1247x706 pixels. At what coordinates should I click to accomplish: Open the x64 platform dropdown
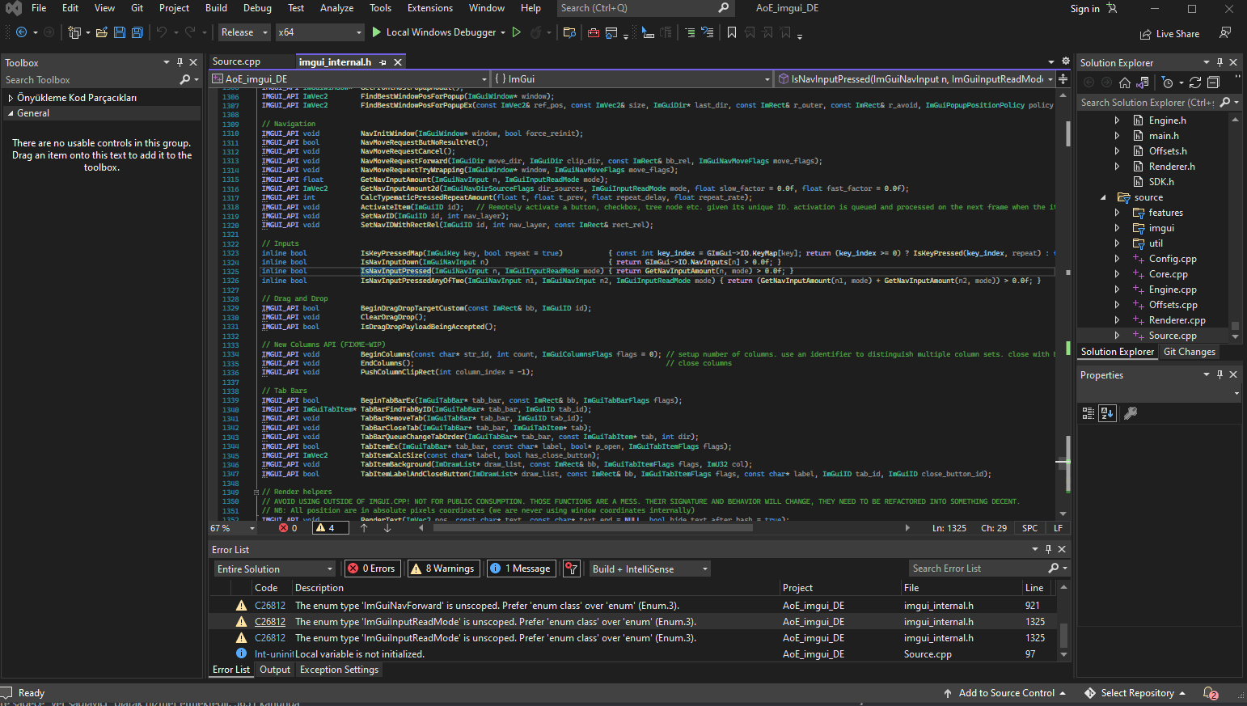click(x=319, y=32)
